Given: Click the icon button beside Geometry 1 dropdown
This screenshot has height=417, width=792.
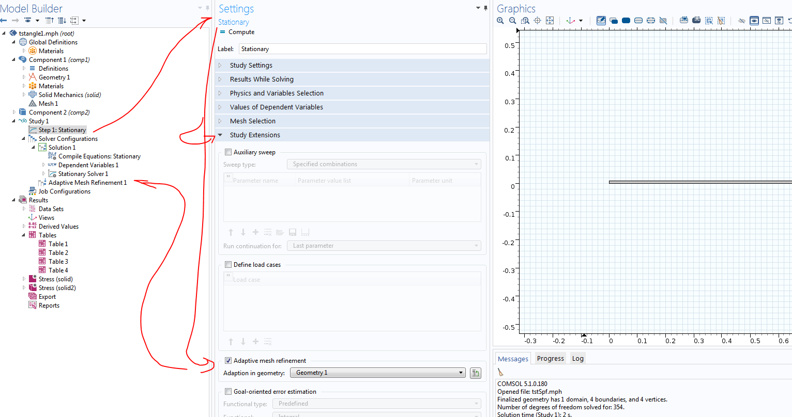Looking at the screenshot, I should point(476,373).
